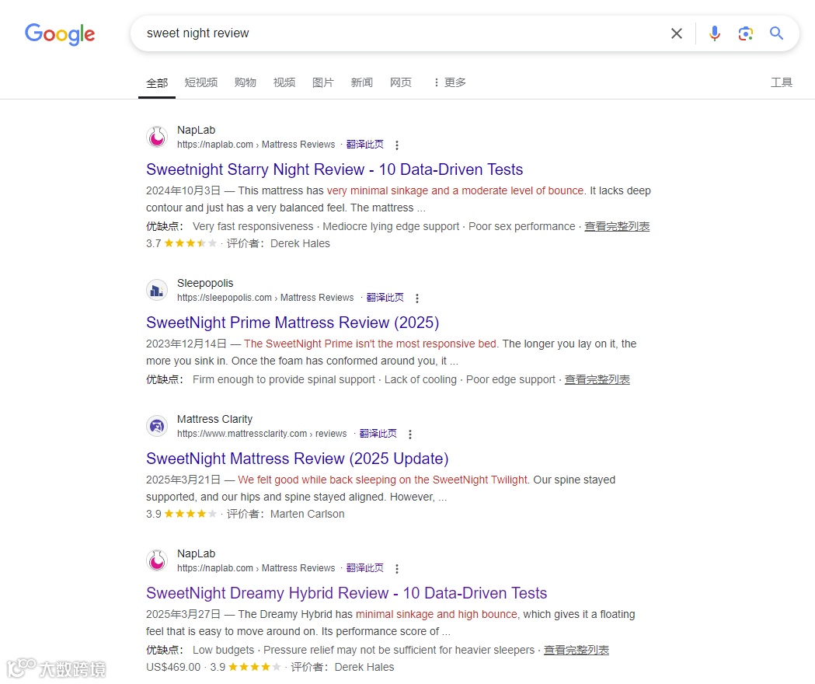This screenshot has height=684, width=815.
Task: Start voice search with microphone icon
Action: coord(715,33)
